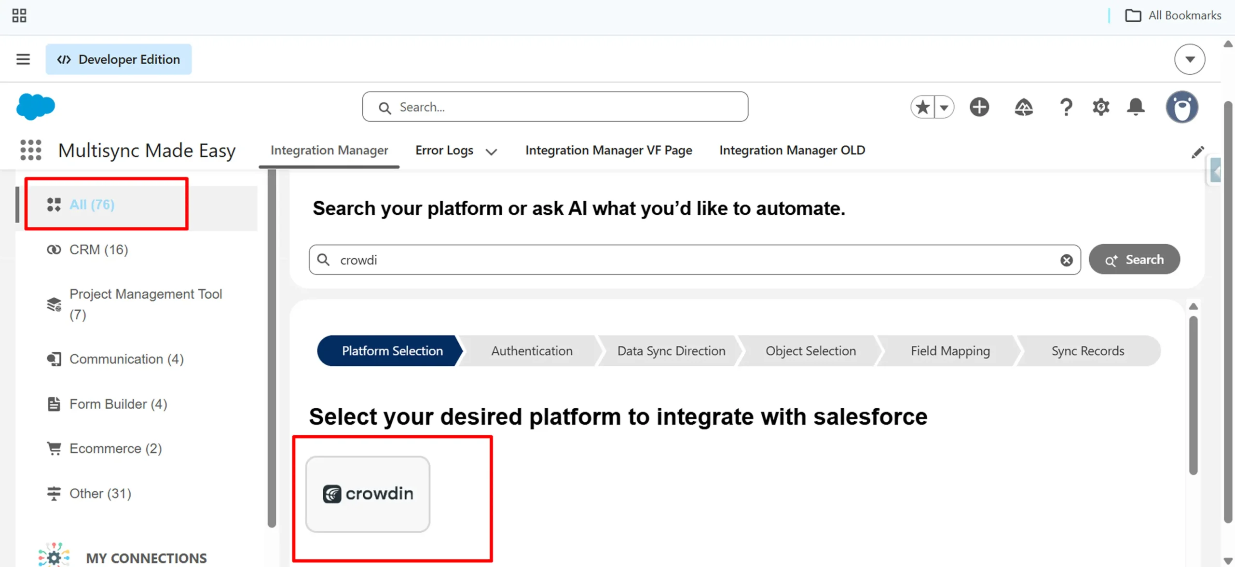Viewport: 1235px width, 567px height.
Task: Open the browser tab groups grid icon
Action: coord(19,15)
